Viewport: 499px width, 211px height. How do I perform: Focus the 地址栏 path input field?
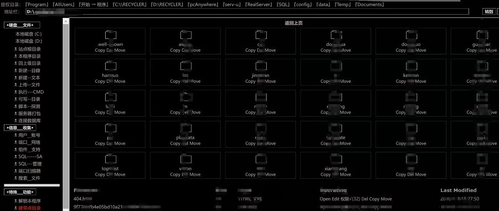pos(247,12)
